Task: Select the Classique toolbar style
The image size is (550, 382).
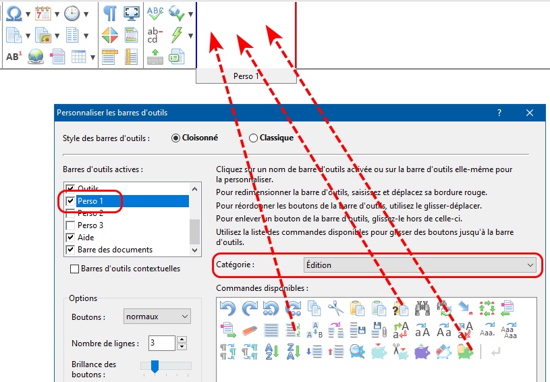Action: (254, 138)
